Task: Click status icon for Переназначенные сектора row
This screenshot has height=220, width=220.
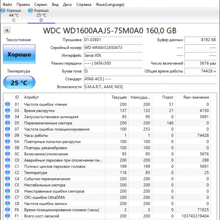Action: [8, 123]
